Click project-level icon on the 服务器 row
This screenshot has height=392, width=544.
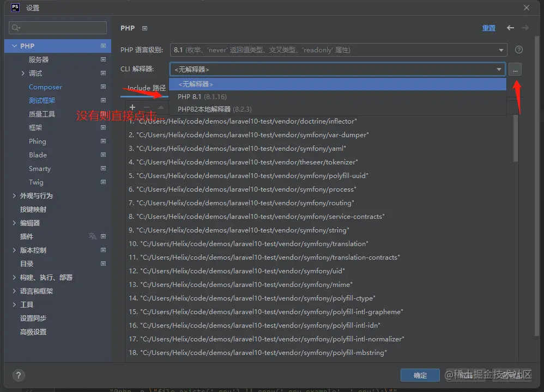(103, 59)
